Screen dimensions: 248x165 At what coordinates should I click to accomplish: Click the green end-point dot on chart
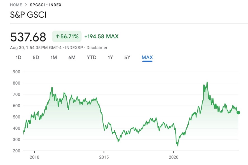(x=238, y=113)
